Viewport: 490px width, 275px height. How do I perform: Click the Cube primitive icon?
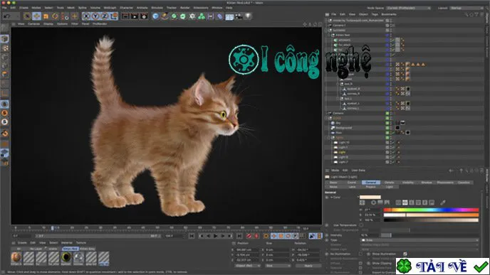click(x=155, y=16)
